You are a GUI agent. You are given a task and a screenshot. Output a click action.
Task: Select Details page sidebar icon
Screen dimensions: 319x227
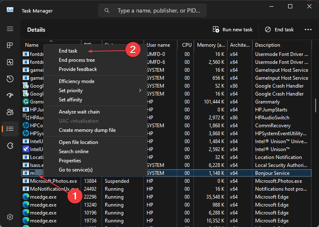(10, 129)
